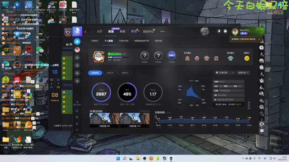Screen dimensions: 289x162
Task: Open notifications bell
Action: (x=219, y=31)
